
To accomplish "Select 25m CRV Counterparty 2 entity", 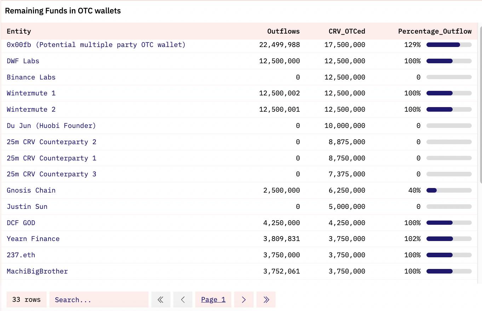I will point(52,142).
